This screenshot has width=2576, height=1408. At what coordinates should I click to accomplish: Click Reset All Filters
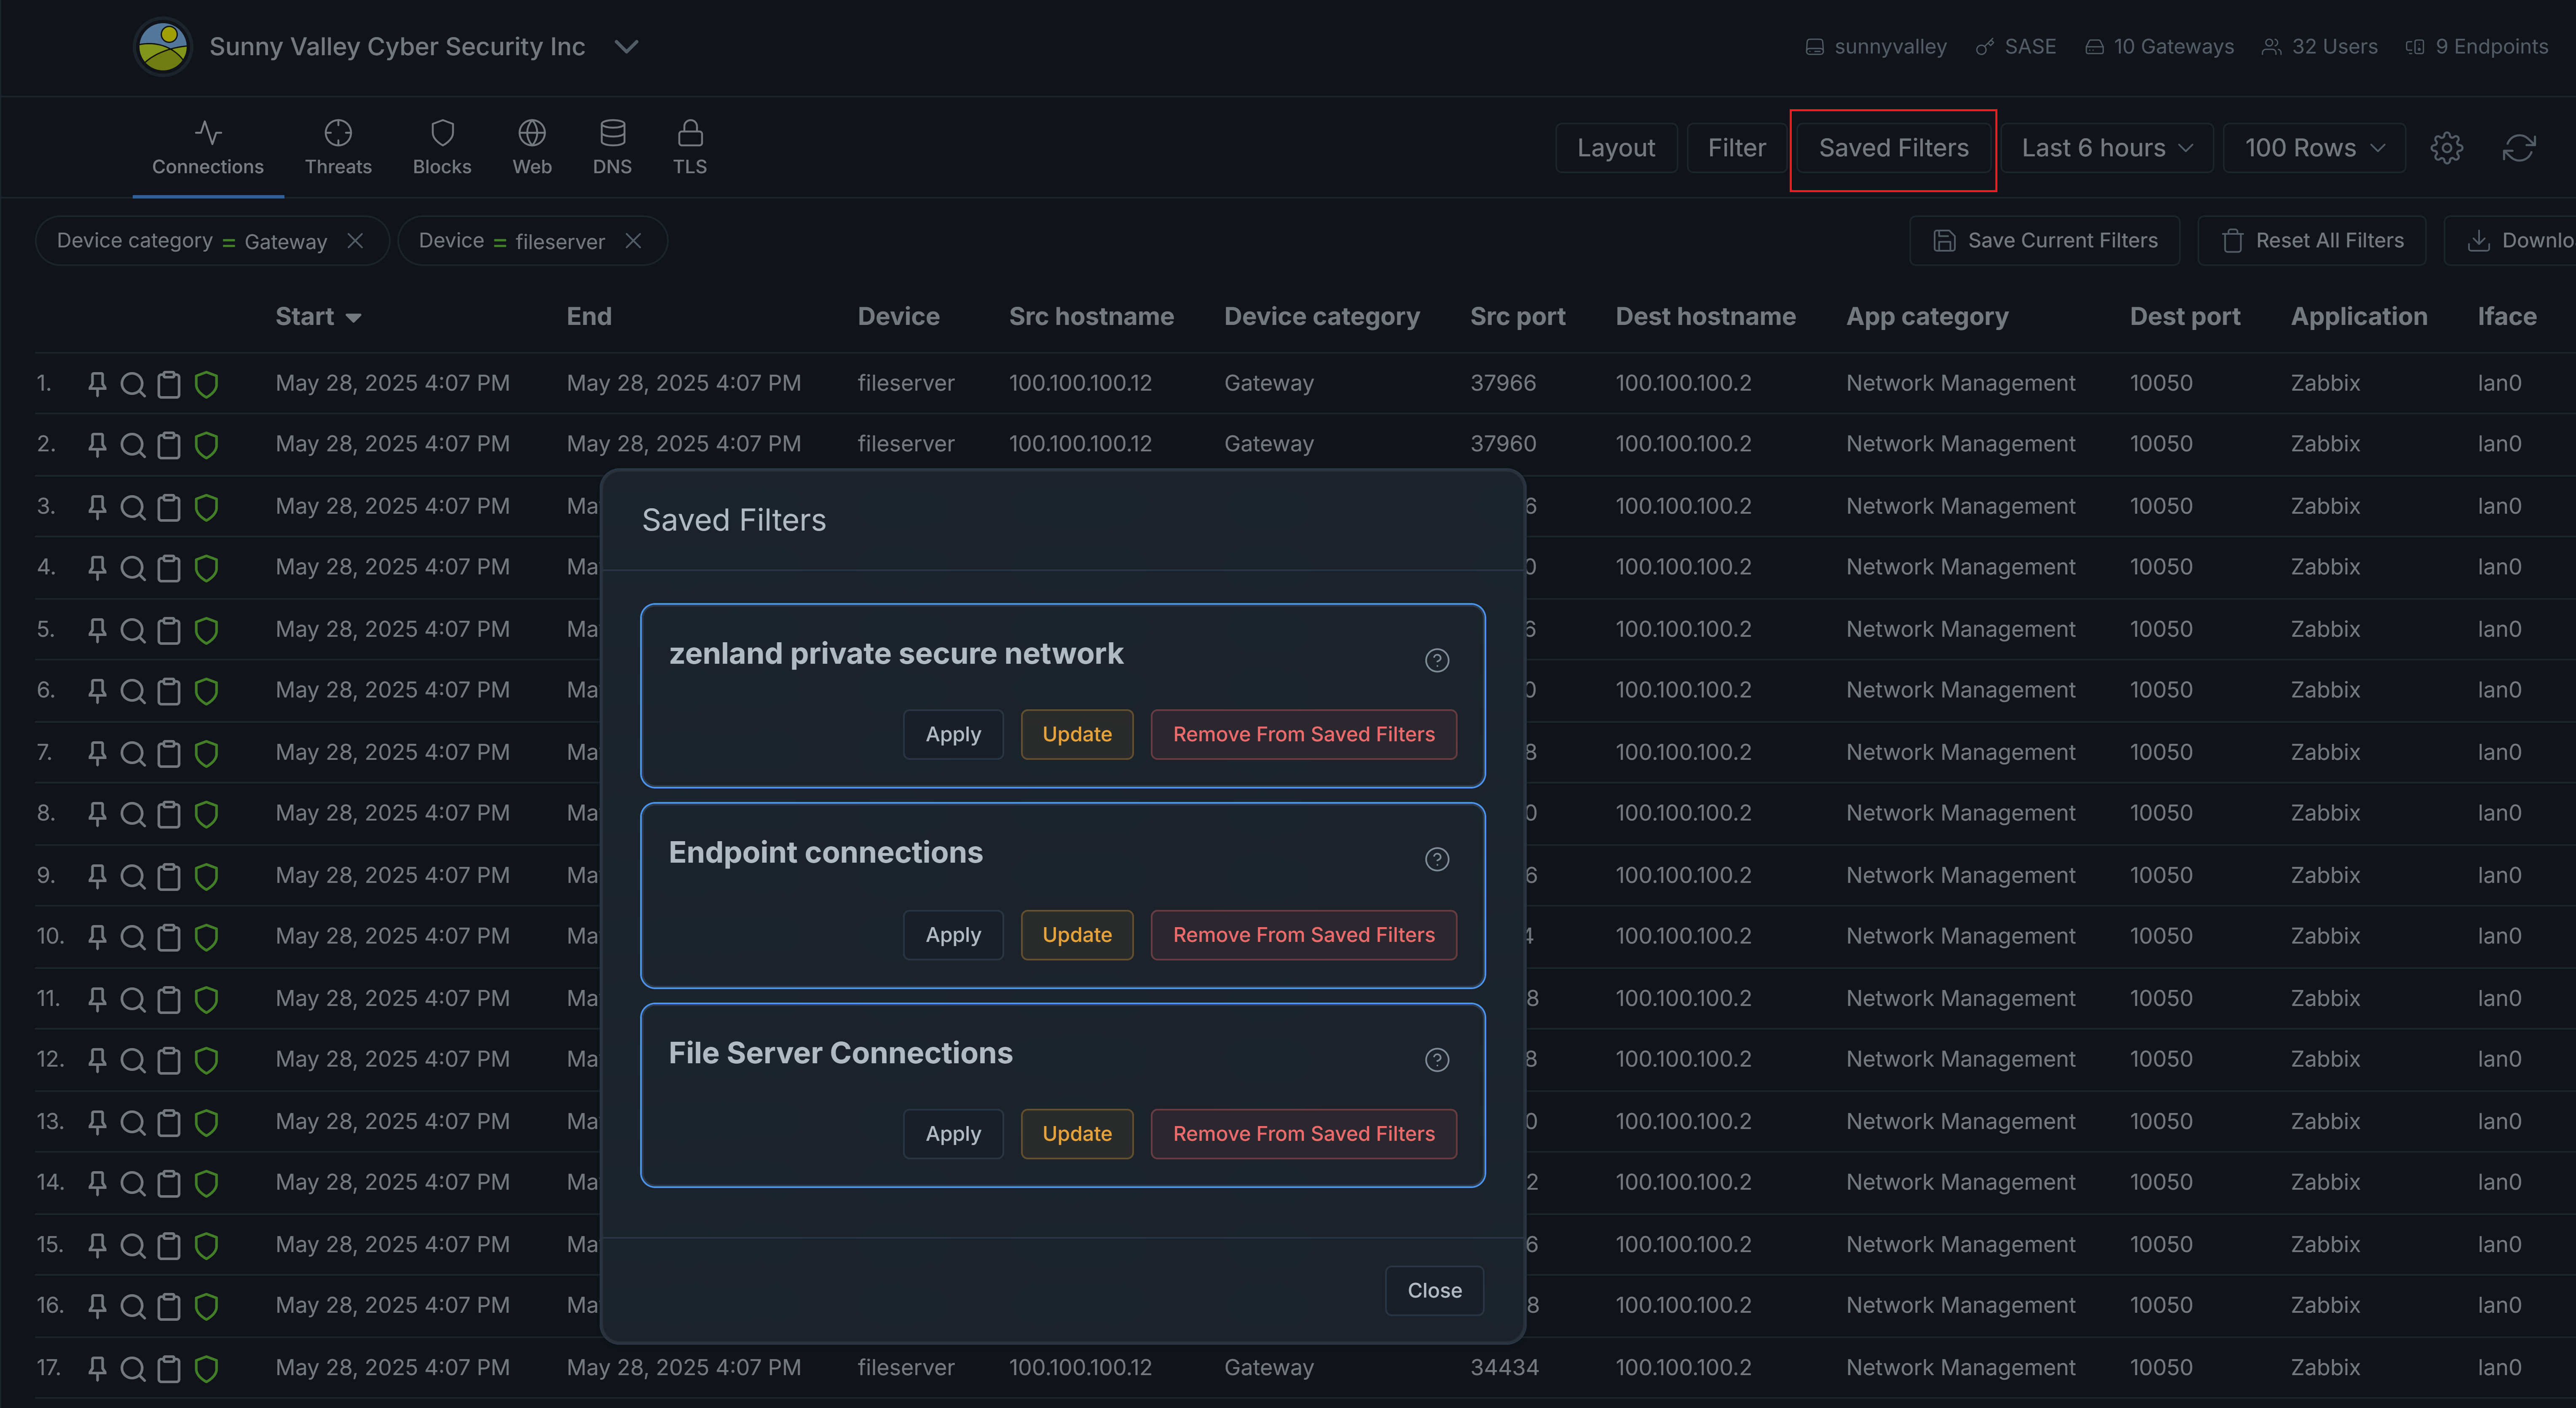(2311, 241)
